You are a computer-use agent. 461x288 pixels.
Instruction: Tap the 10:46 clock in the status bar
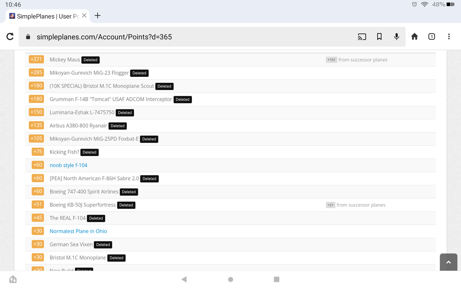point(13,5)
